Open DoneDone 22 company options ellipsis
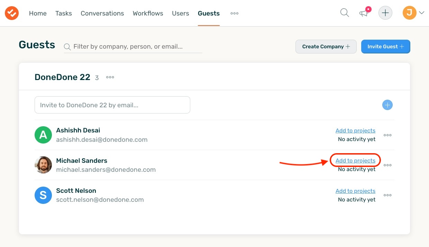429x247 pixels. (110, 77)
